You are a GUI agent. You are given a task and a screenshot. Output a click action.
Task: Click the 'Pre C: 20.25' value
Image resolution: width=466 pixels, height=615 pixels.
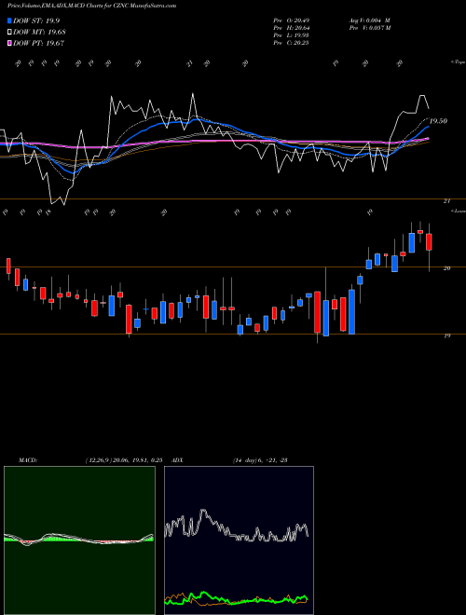click(291, 43)
